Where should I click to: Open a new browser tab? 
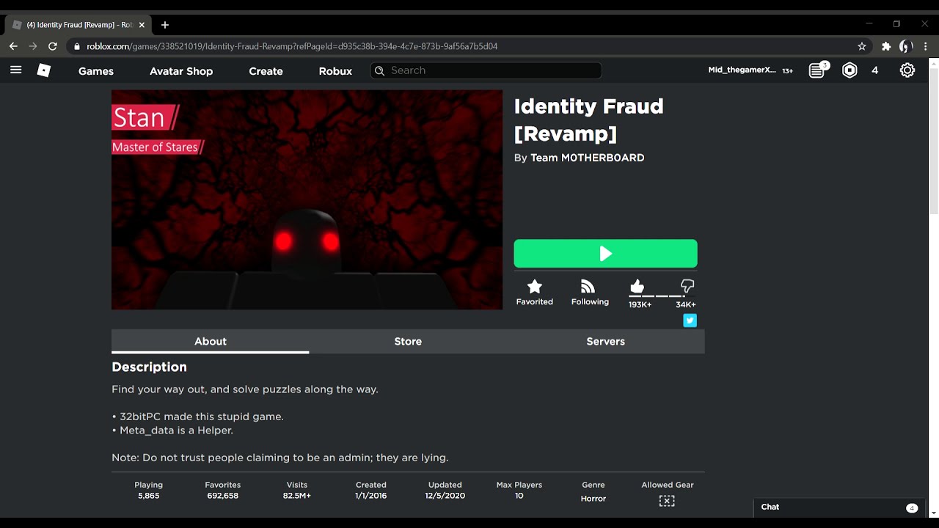pyautogui.click(x=165, y=25)
